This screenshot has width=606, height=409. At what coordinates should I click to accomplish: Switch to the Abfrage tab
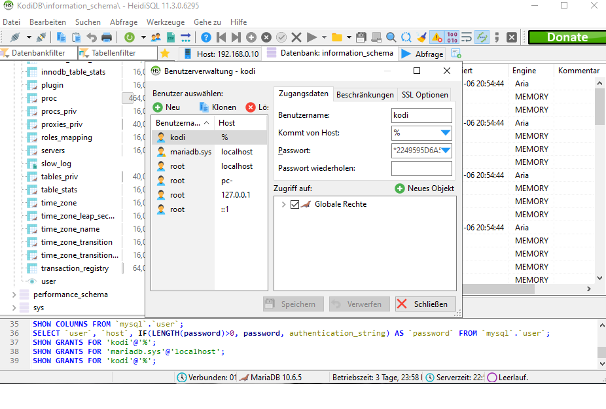tap(423, 54)
